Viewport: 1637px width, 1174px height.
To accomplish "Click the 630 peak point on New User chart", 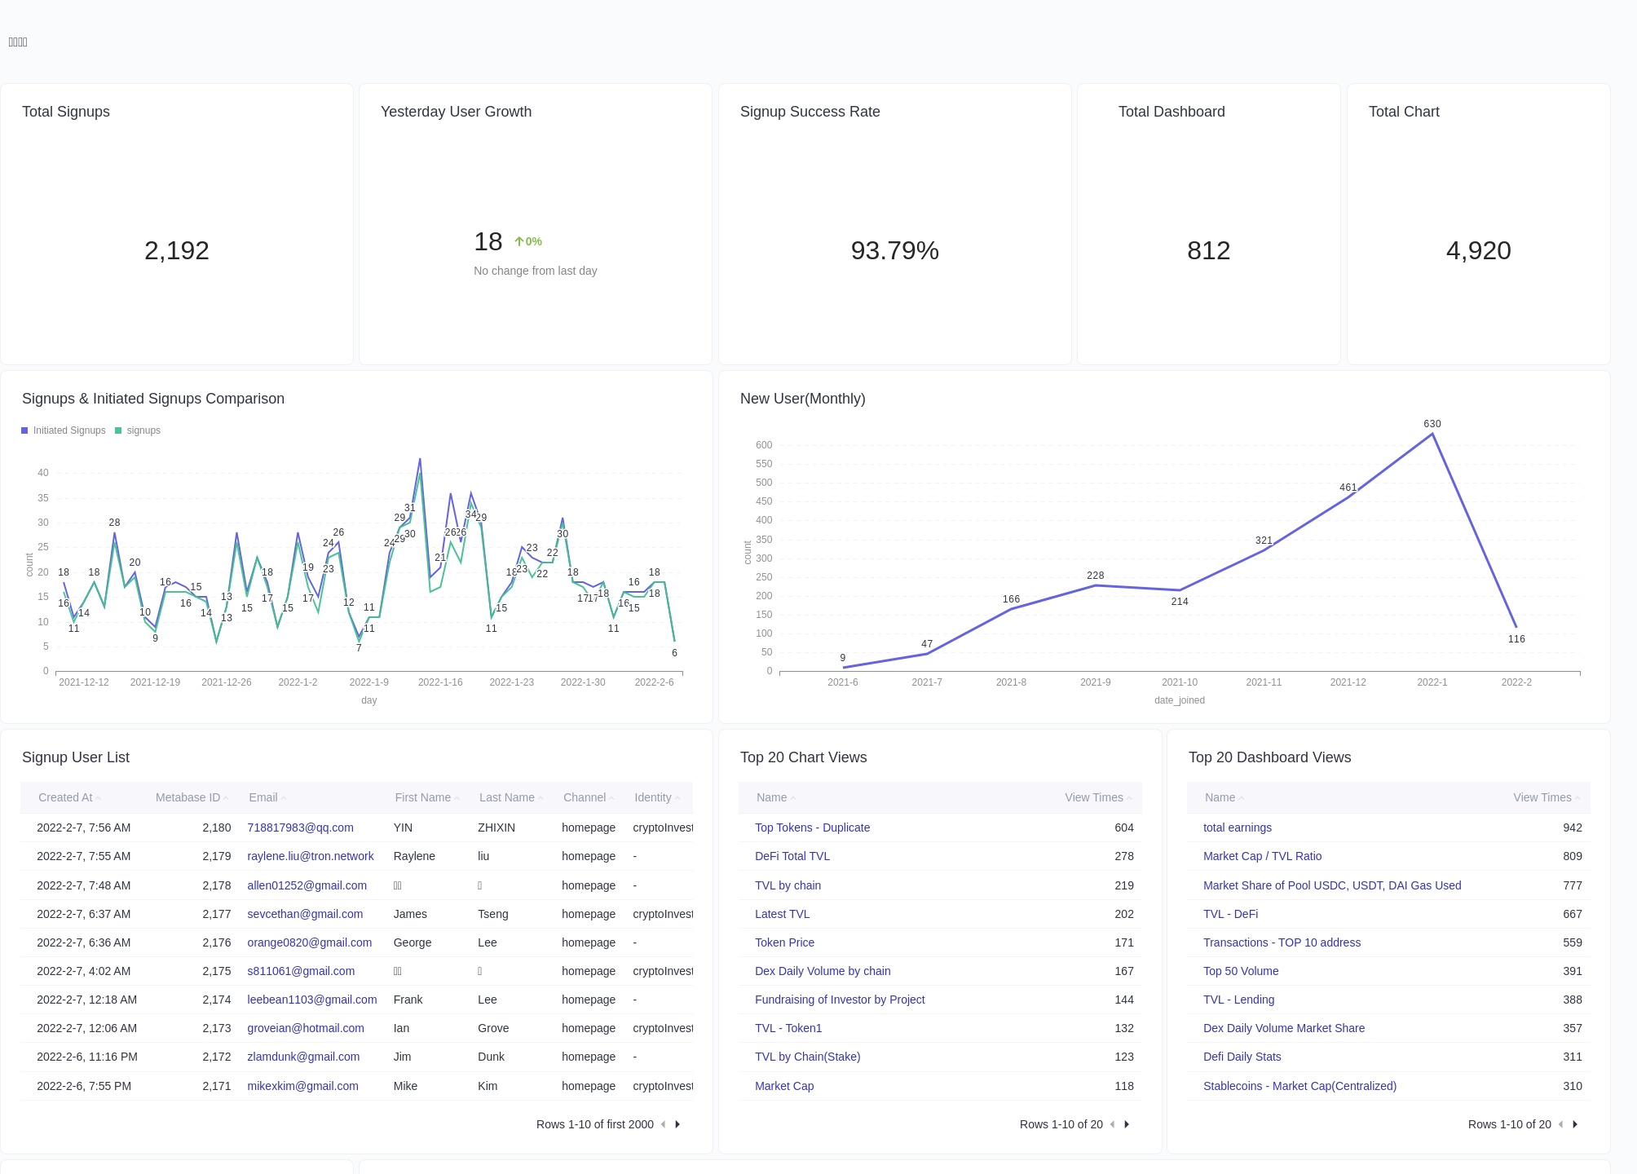I will (x=1432, y=435).
